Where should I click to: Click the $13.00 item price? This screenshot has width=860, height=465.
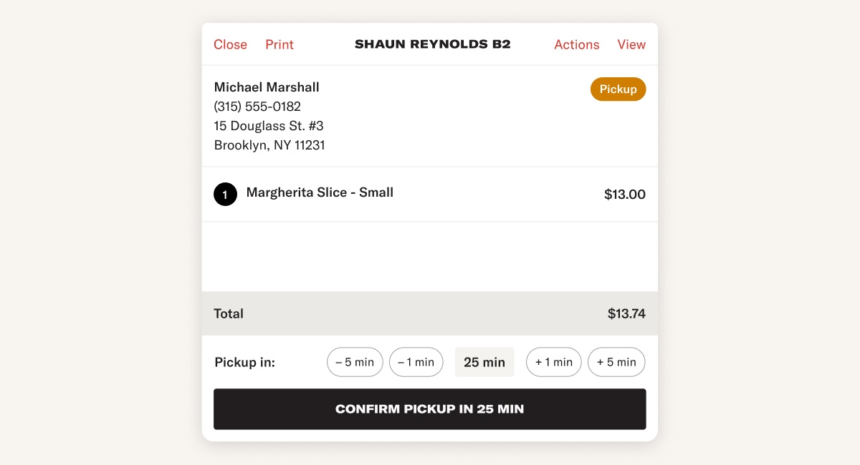tap(624, 194)
